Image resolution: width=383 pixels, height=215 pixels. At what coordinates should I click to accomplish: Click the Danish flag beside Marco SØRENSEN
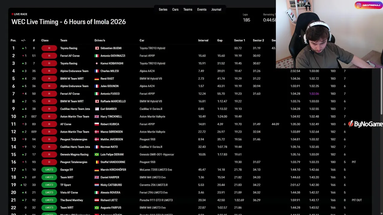click(97, 132)
